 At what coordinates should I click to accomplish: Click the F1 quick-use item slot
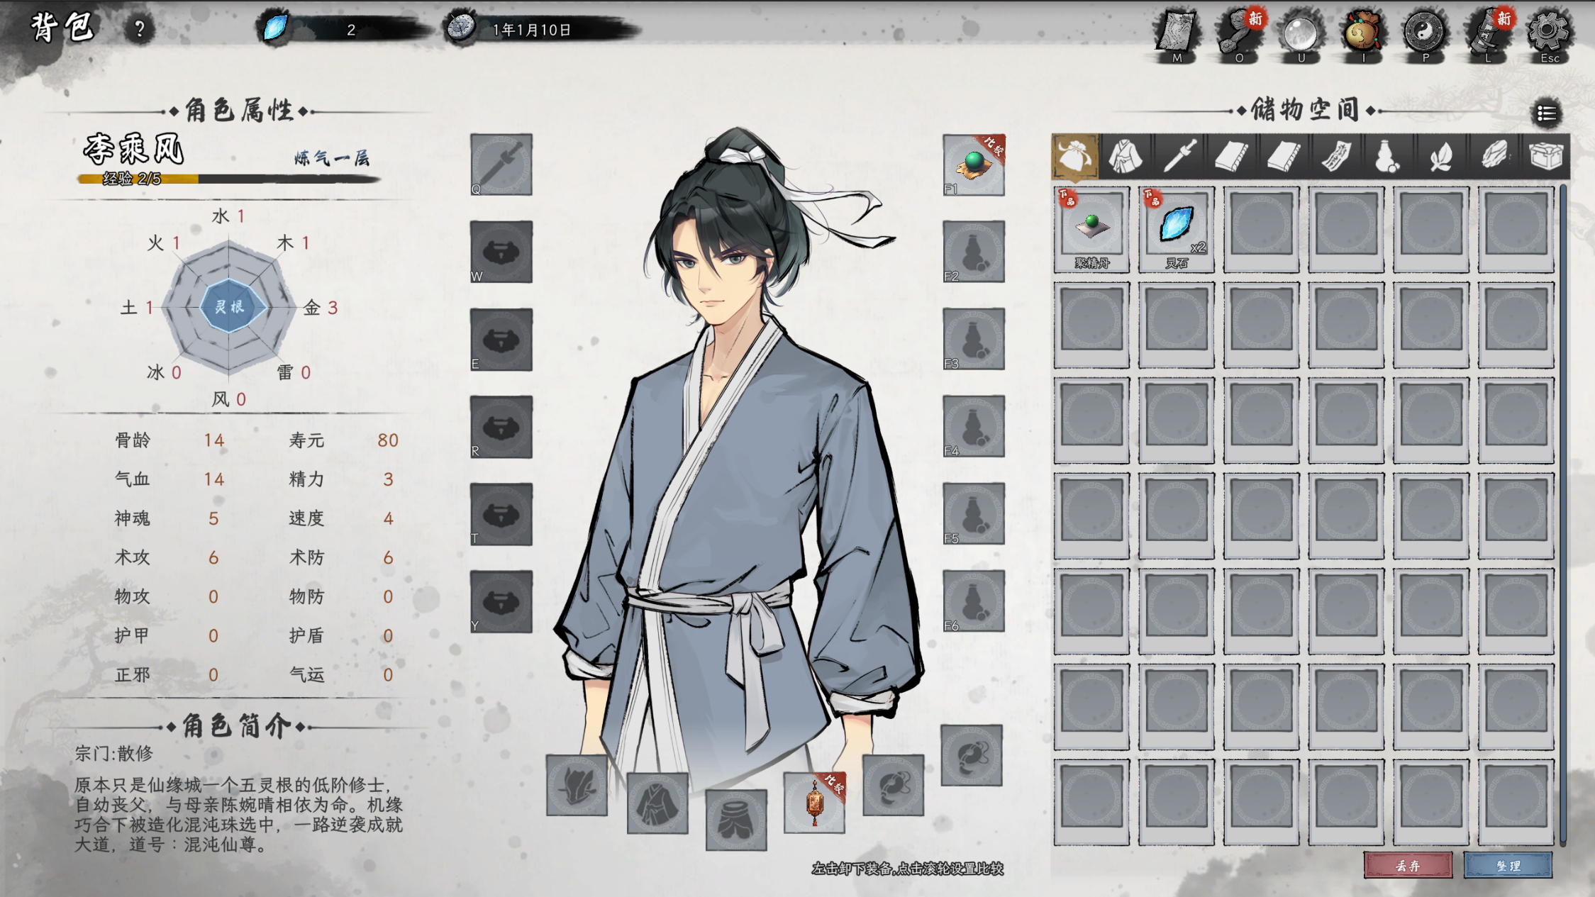(x=974, y=165)
